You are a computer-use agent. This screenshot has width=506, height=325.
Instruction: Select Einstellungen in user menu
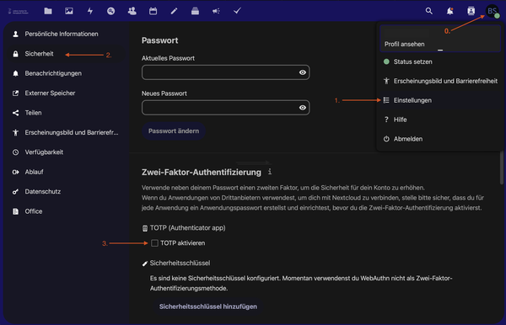(x=440, y=100)
